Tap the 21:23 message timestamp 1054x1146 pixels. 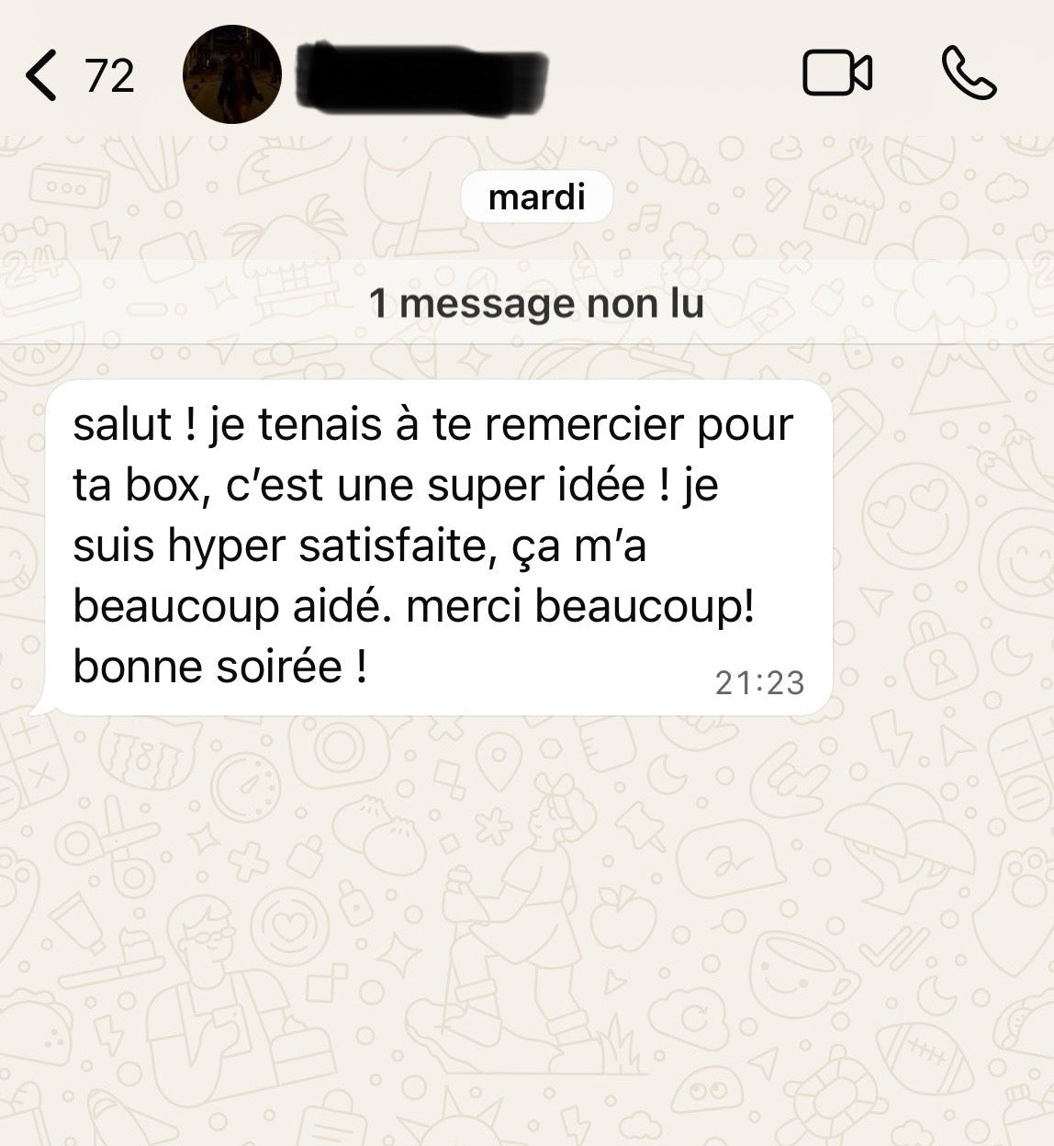click(x=759, y=682)
